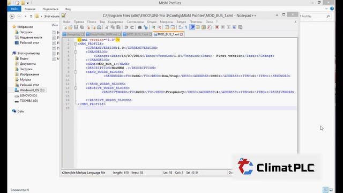Toggle the Word wrap toolbar icon
Viewport: 343px width, 193px height.
coord(181,27)
